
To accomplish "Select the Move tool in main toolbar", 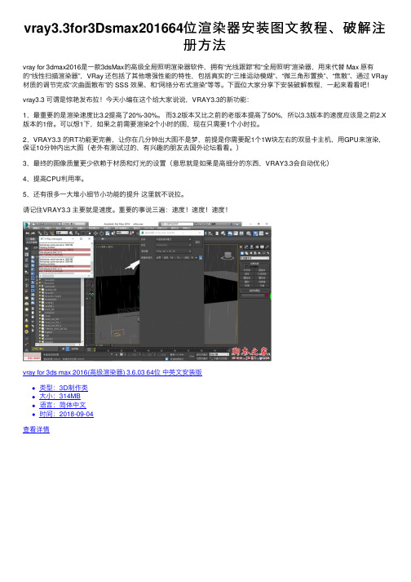I will point(95,233).
